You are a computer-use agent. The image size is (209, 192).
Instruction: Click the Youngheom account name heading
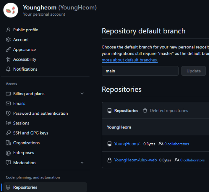click(x=60, y=8)
